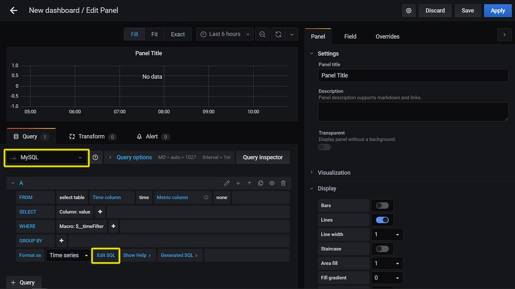Viewport: 515px width, 289px height.
Task: Collapse query A row
Action: pyautogui.click(x=13, y=183)
